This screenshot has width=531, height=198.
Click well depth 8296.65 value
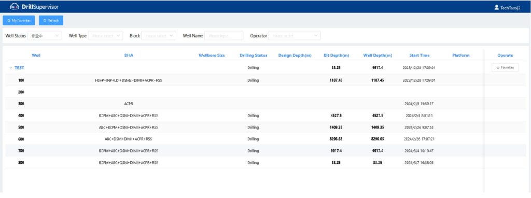[378, 139]
